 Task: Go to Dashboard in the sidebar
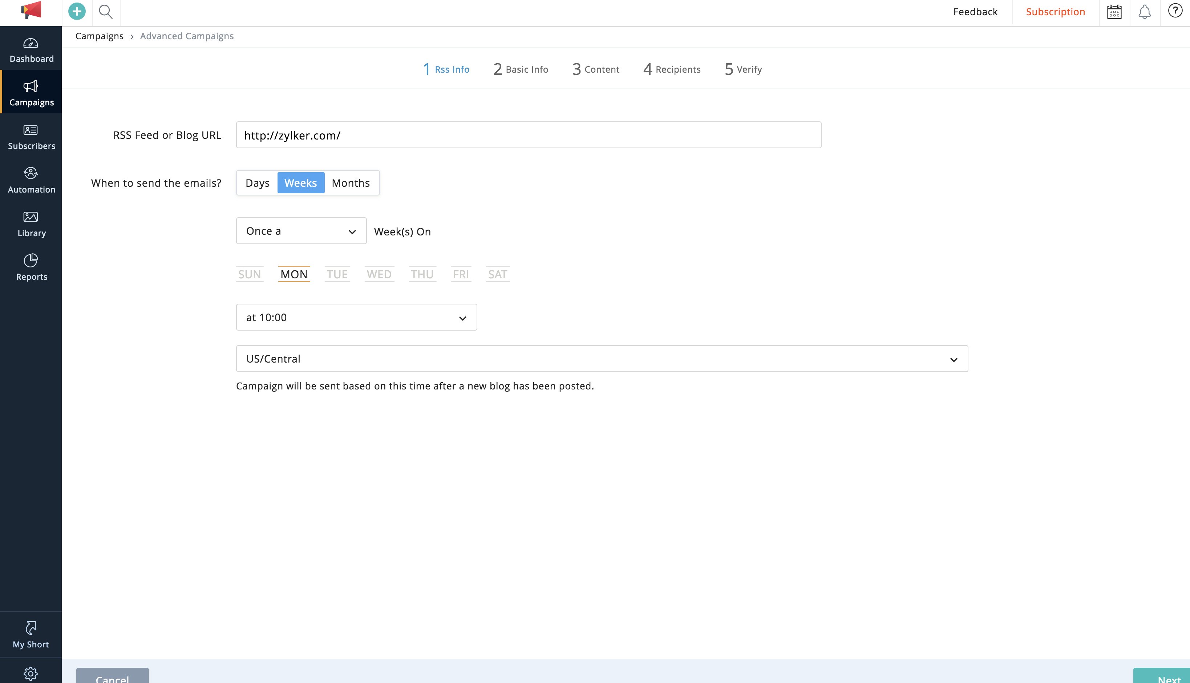[x=31, y=50]
